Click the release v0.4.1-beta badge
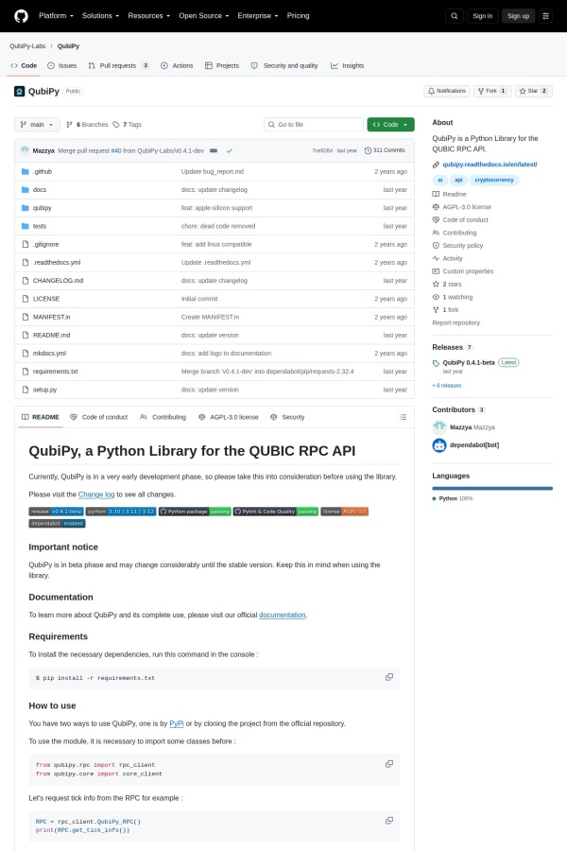The height and width of the screenshot is (851, 567). [x=56, y=512]
